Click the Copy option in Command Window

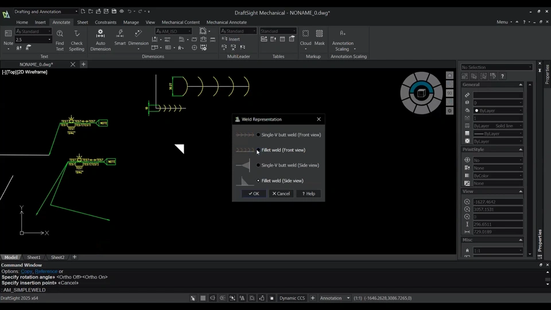point(26,272)
